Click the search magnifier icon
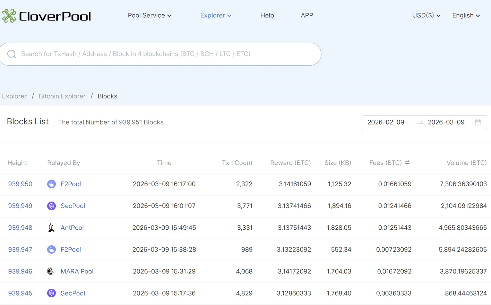 tap(11, 54)
